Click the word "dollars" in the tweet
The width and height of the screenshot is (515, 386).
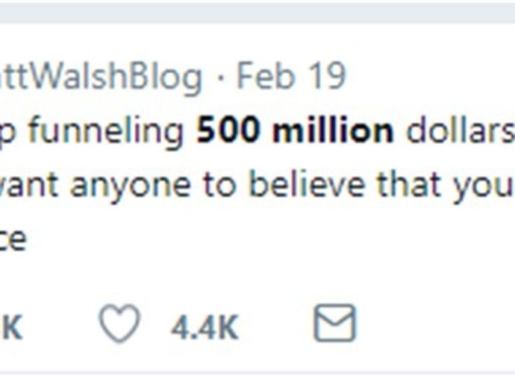(459, 131)
